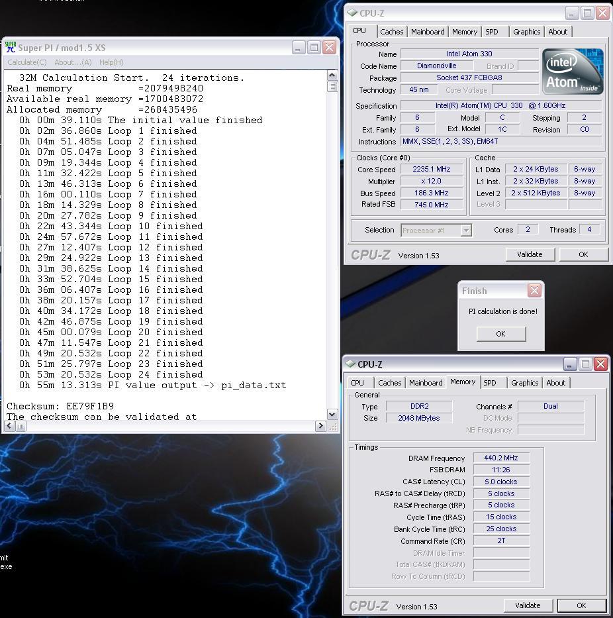This screenshot has height=618, width=613.
Task: Click Checksum: EE79F1B9 line
Action: point(60,406)
